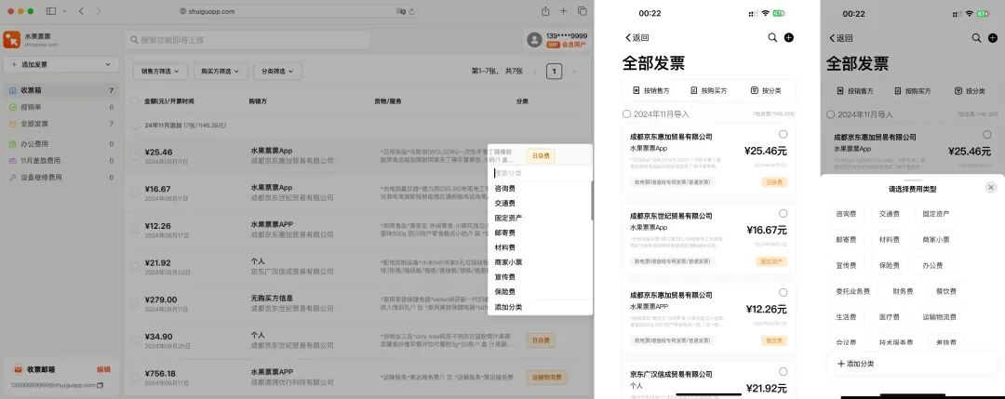Click the Safari address bar
Screen dimensions: 1005x399
coord(298,11)
